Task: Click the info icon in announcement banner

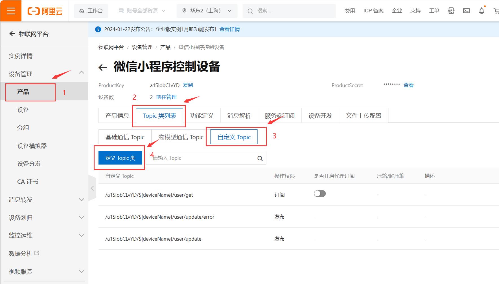Action: pos(98,29)
